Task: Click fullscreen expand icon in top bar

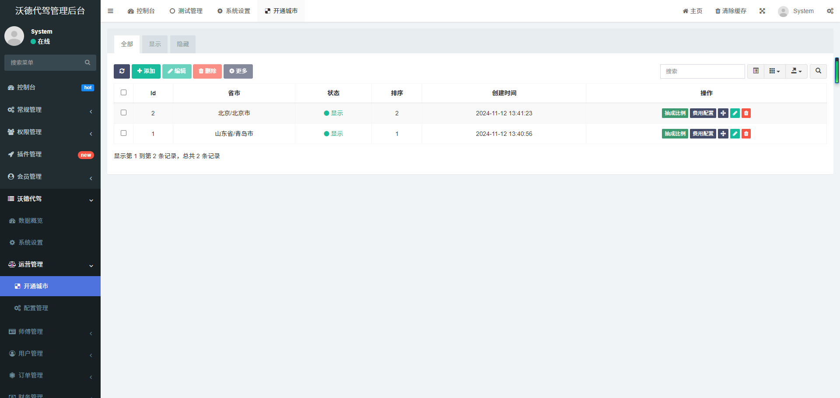Action: click(762, 11)
